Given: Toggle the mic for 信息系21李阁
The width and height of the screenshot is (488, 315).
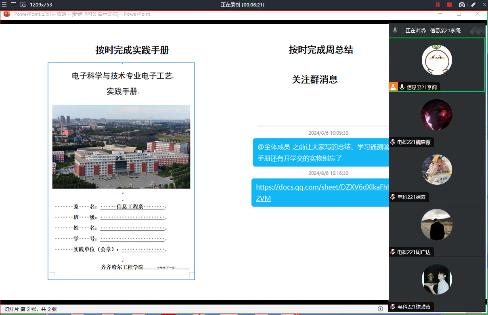Looking at the screenshot, I should click(x=402, y=87).
